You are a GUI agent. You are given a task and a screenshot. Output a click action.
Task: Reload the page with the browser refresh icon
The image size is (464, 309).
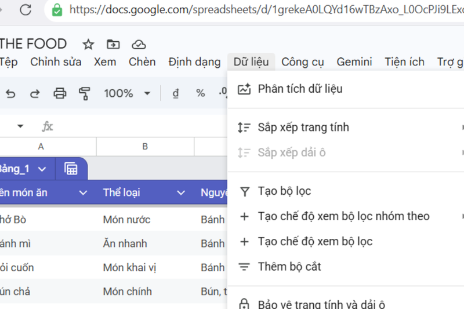click(26, 10)
